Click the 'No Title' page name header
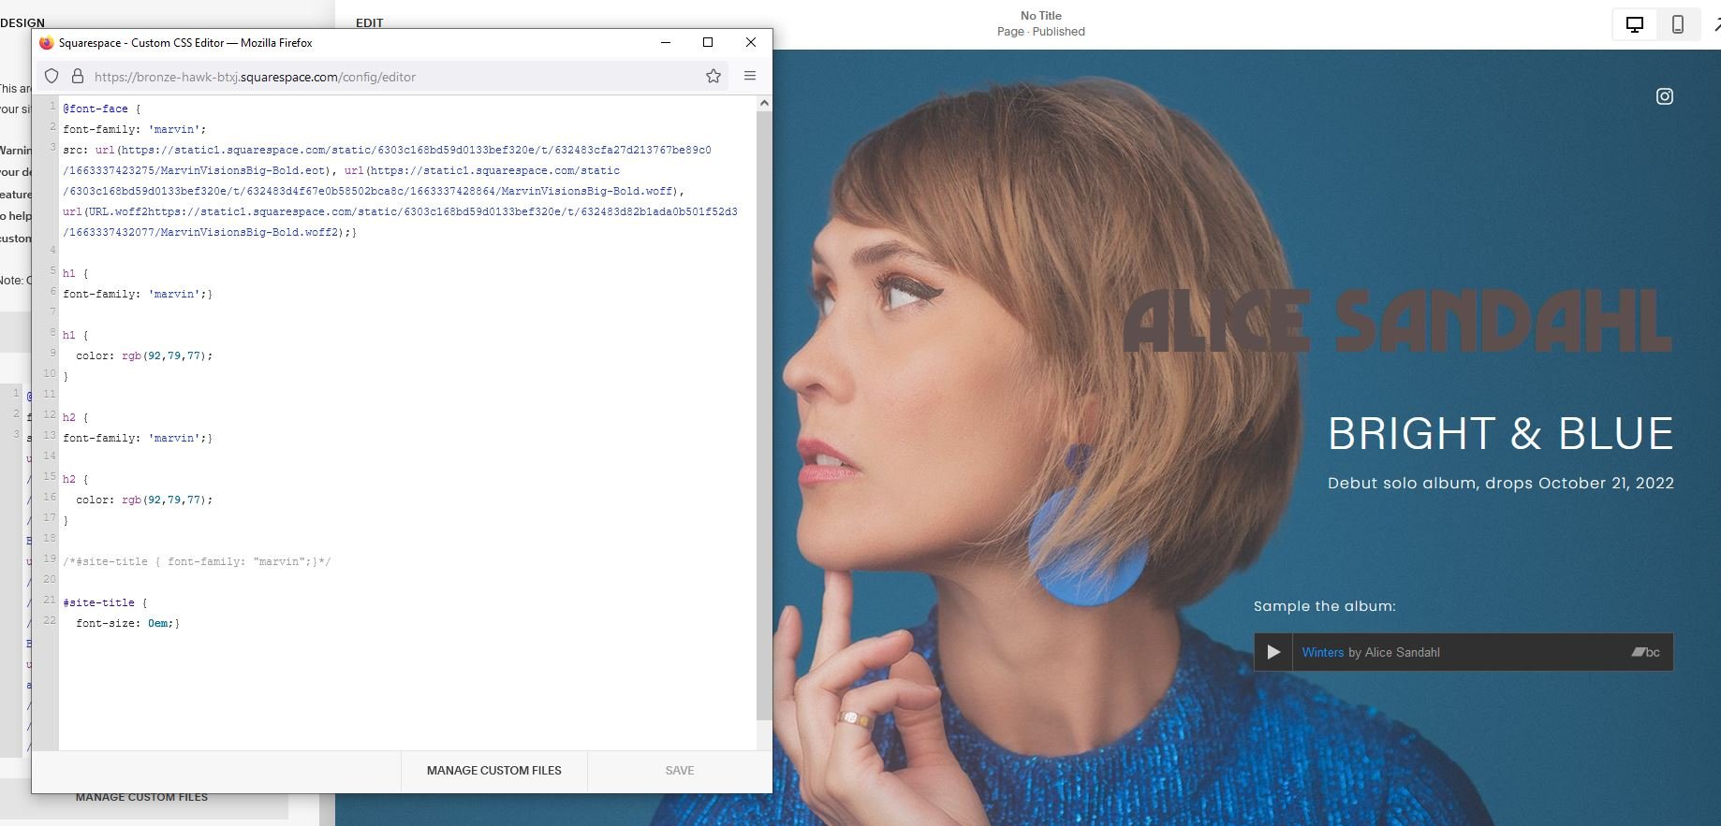The height and width of the screenshot is (826, 1721). 1041,16
